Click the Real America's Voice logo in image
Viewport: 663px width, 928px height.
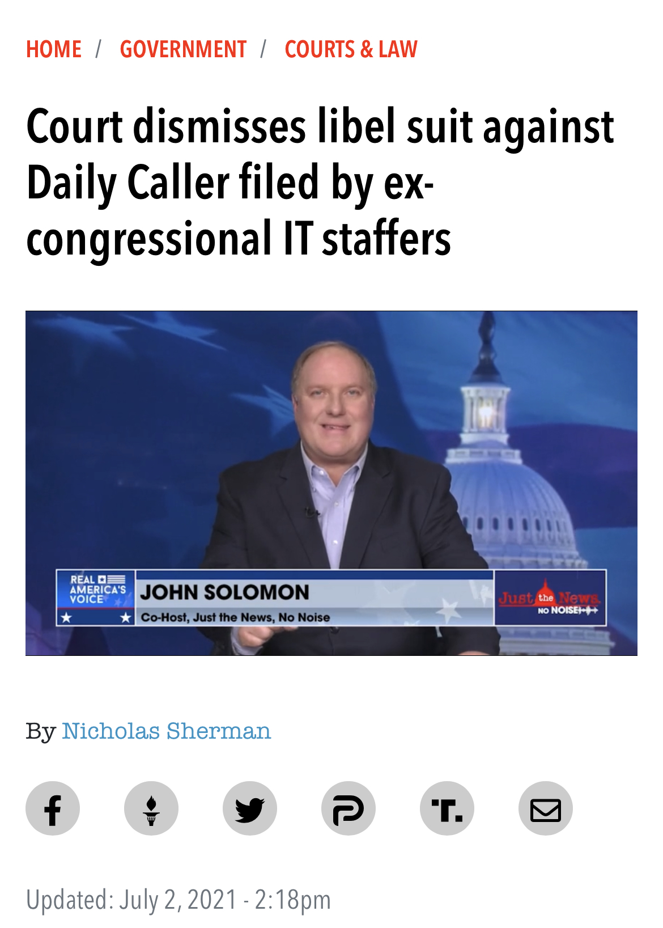click(96, 598)
